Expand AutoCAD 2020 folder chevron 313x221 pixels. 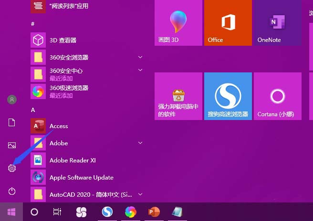(x=140, y=194)
